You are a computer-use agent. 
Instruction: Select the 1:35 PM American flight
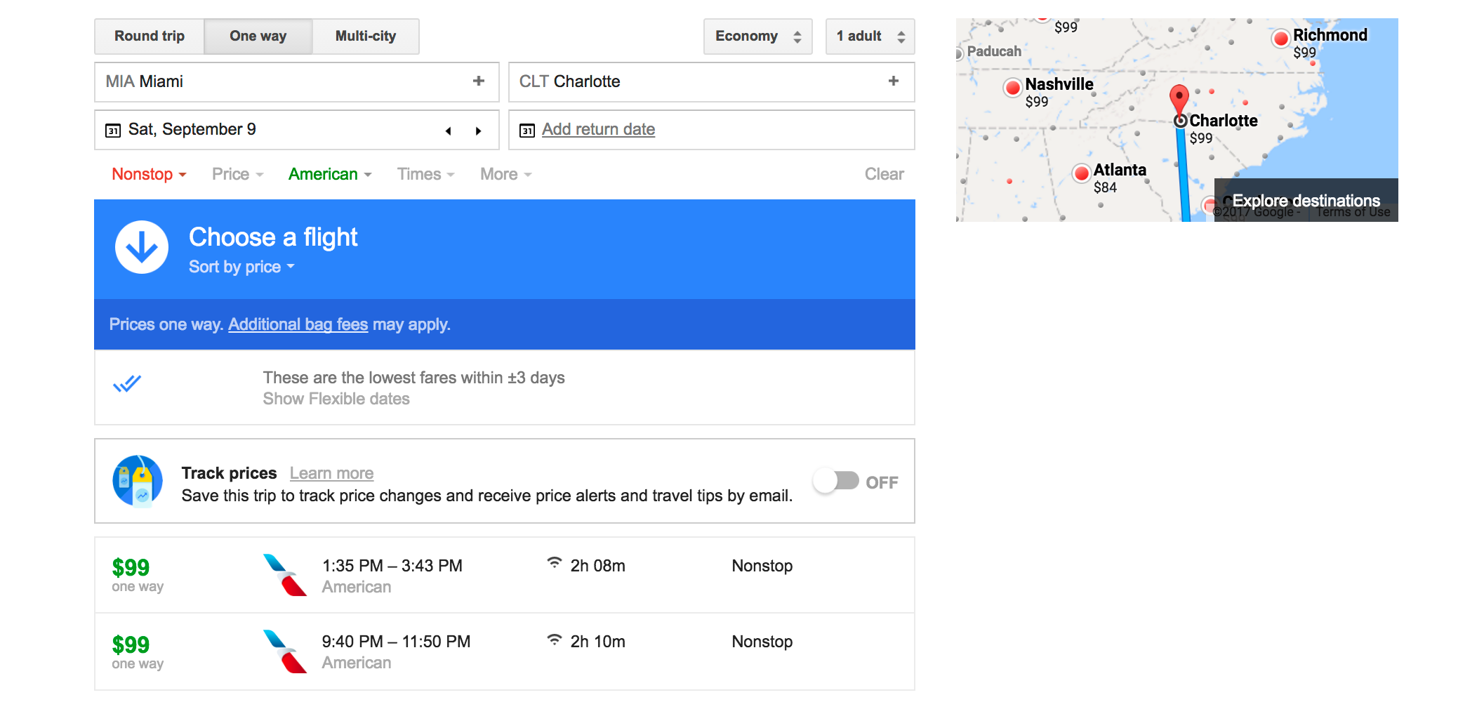click(x=504, y=576)
